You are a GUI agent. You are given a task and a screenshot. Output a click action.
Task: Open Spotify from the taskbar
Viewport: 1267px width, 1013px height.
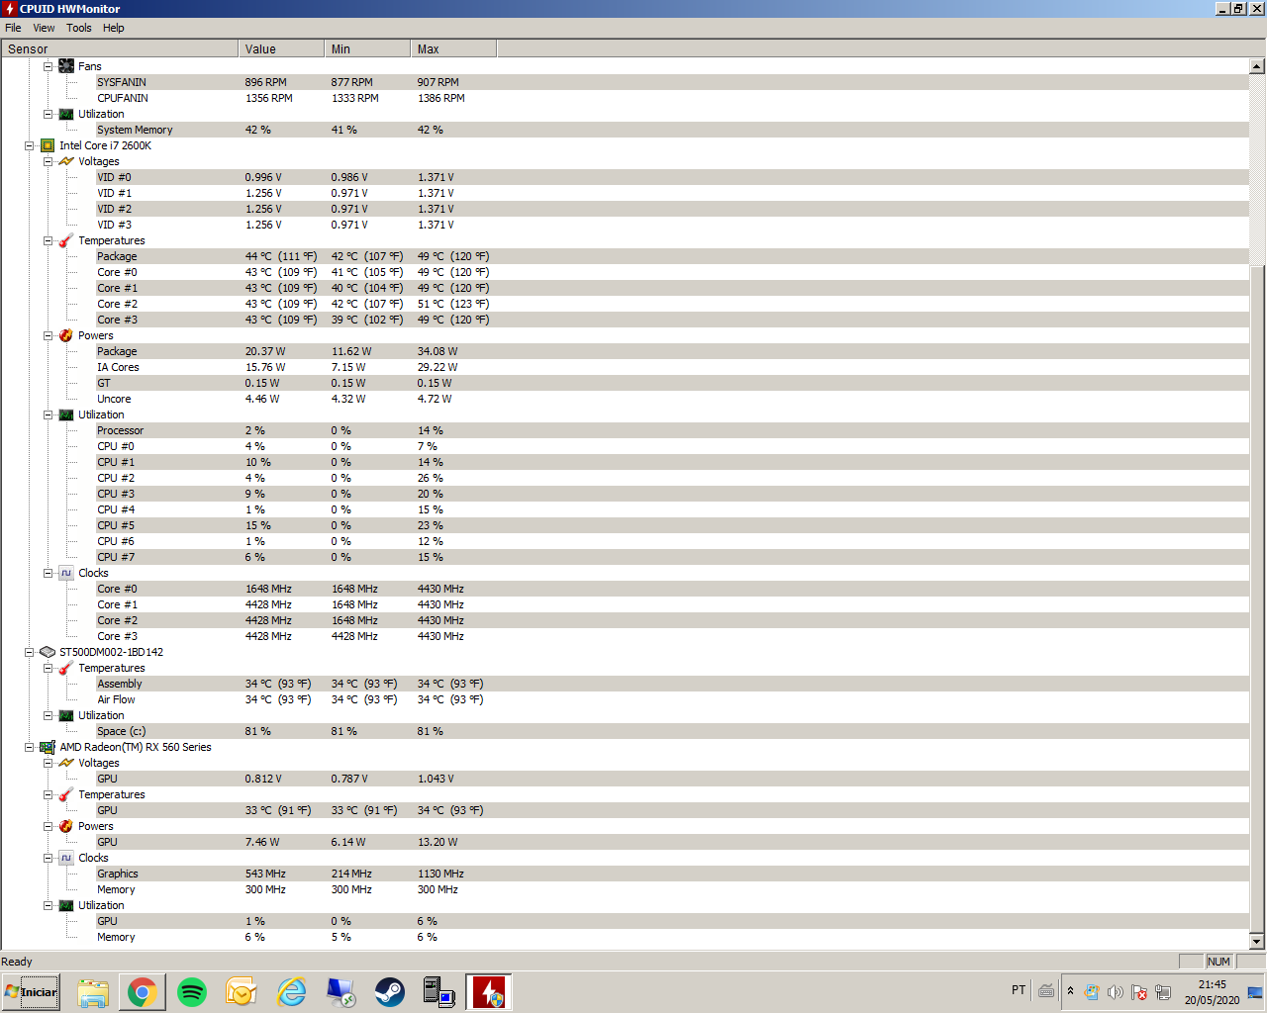pyautogui.click(x=192, y=992)
